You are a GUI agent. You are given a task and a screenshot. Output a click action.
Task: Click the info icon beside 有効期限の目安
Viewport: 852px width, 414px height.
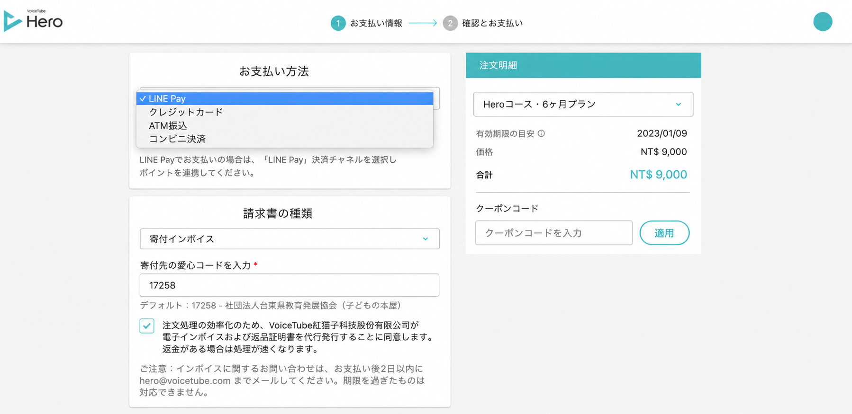click(x=541, y=133)
